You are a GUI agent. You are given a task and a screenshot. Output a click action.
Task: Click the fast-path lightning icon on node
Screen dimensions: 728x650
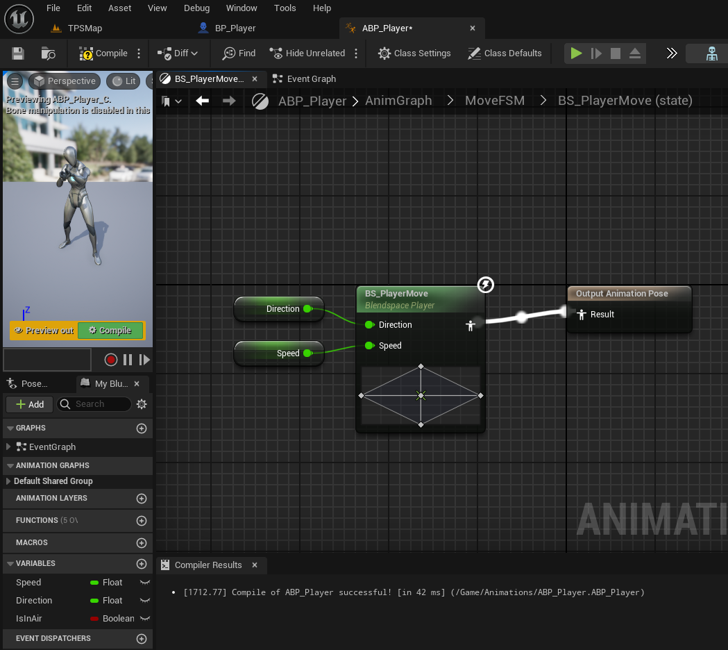pyautogui.click(x=486, y=285)
